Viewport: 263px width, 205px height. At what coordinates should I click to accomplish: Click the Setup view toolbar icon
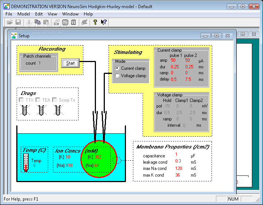point(57,22)
